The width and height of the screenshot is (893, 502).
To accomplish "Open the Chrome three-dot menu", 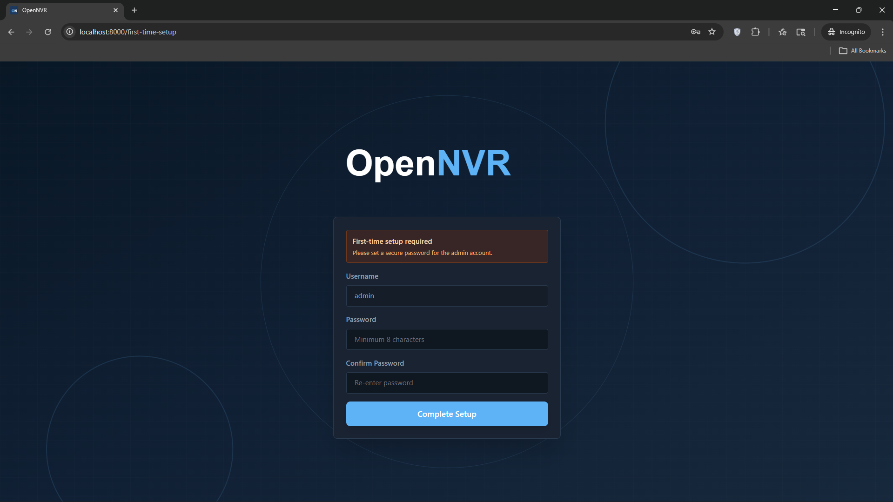I will point(883,32).
